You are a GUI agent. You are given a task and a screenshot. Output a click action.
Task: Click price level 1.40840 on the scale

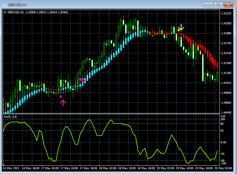coord(226,93)
